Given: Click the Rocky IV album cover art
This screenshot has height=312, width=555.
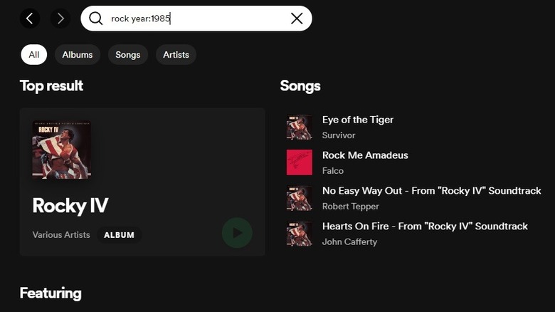Looking at the screenshot, I should (x=61, y=150).
